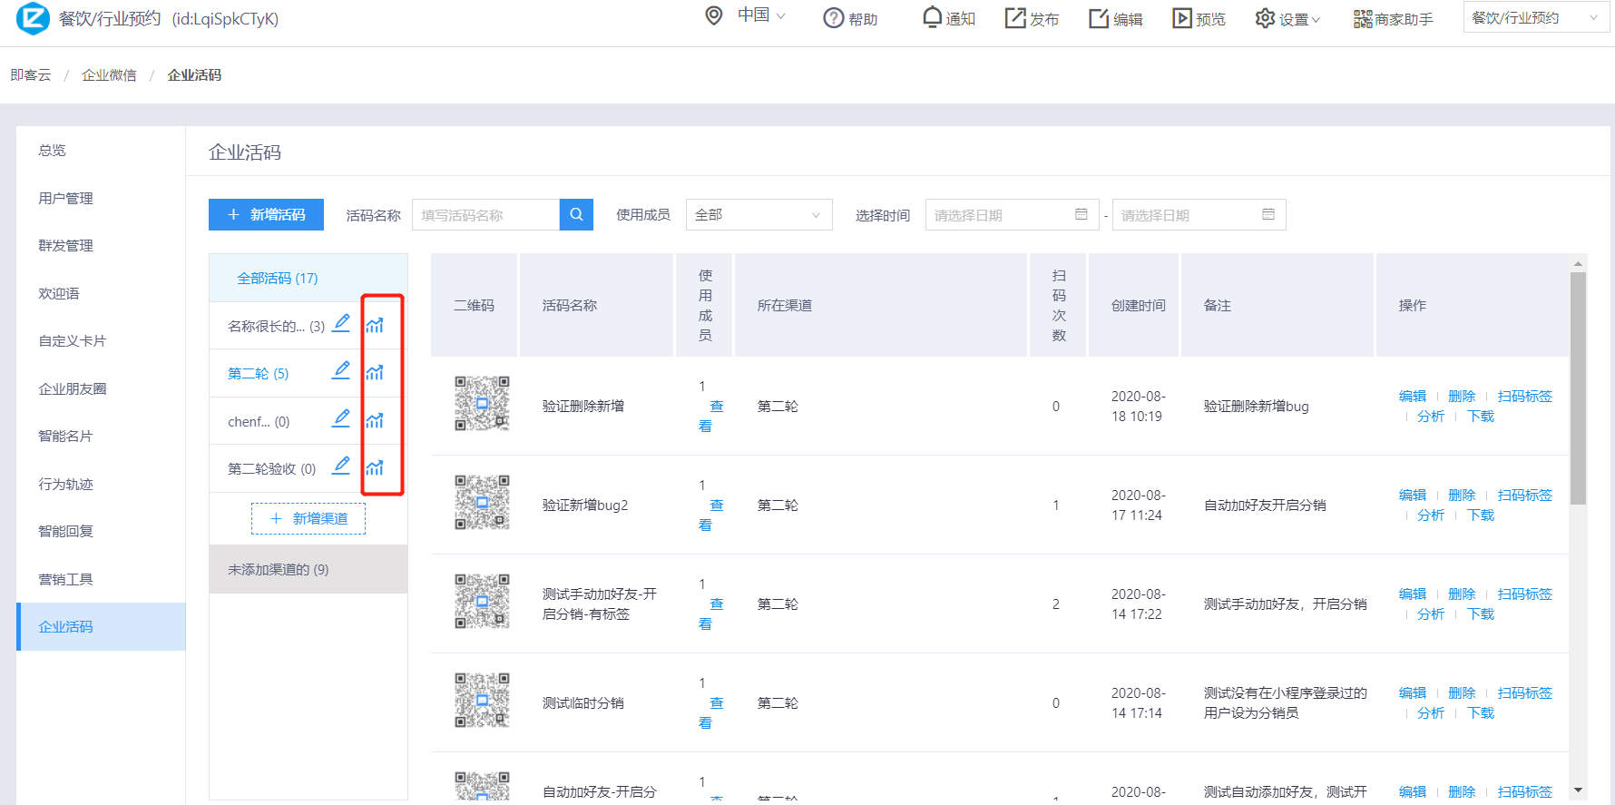Screen dimensions: 1615x805
Task: Click 第二轮 (5) channel name
Action: [x=258, y=373]
